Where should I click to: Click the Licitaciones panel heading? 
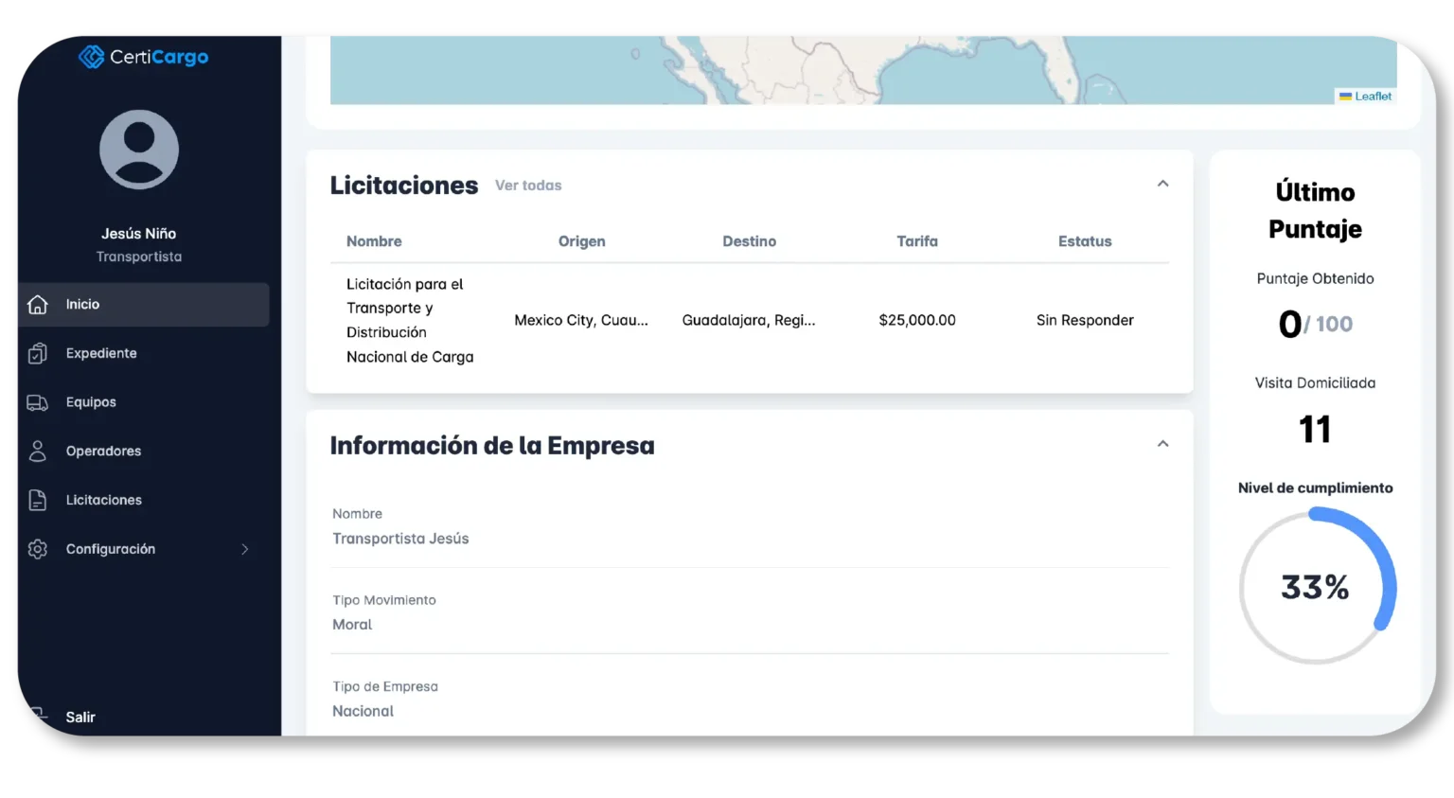[404, 186]
